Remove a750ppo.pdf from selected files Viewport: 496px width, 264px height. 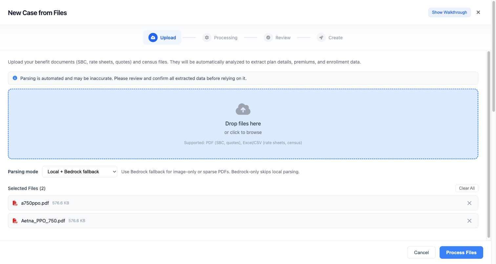click(469, 203)
